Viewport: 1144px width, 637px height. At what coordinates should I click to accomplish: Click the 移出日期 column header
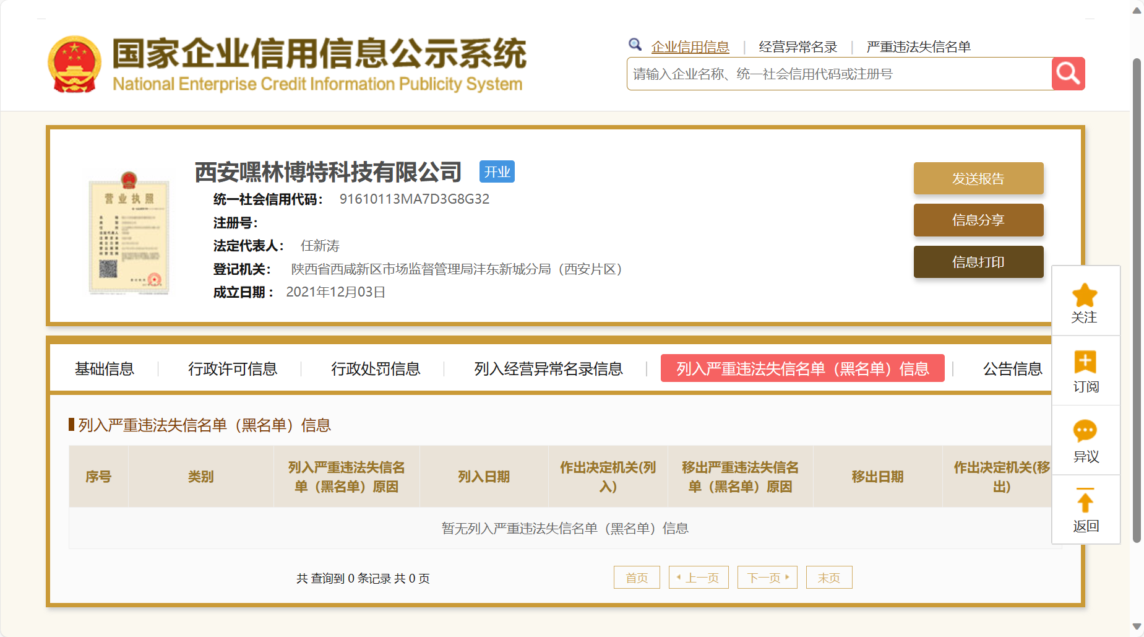[878, 477]
